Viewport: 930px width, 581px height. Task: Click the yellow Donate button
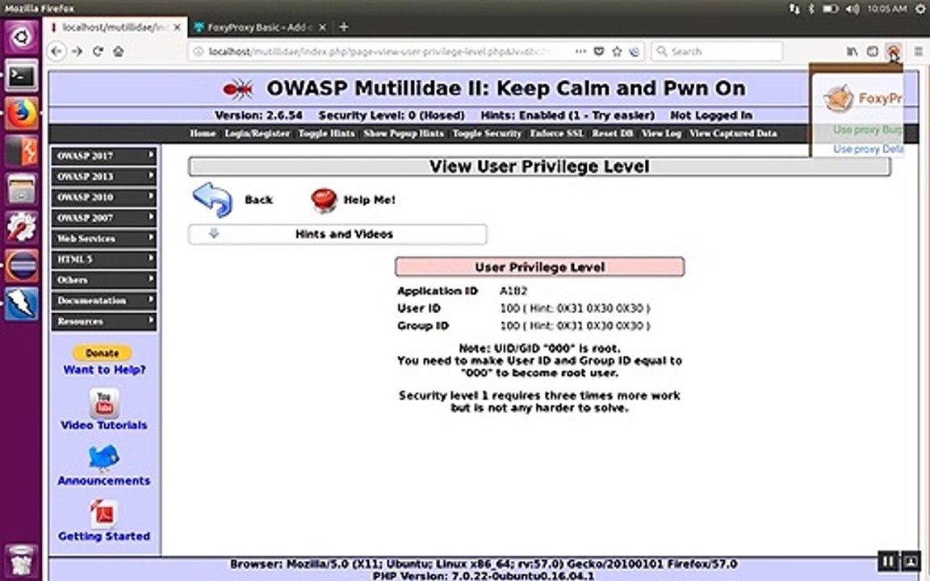click(103, 353)
